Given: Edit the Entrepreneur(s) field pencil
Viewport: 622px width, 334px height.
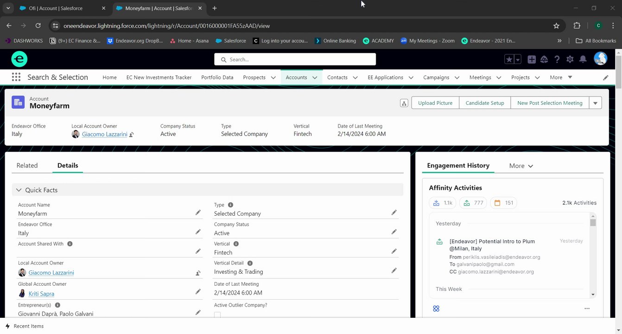Looking at the screenshot, I should click(x=198, y=313).
